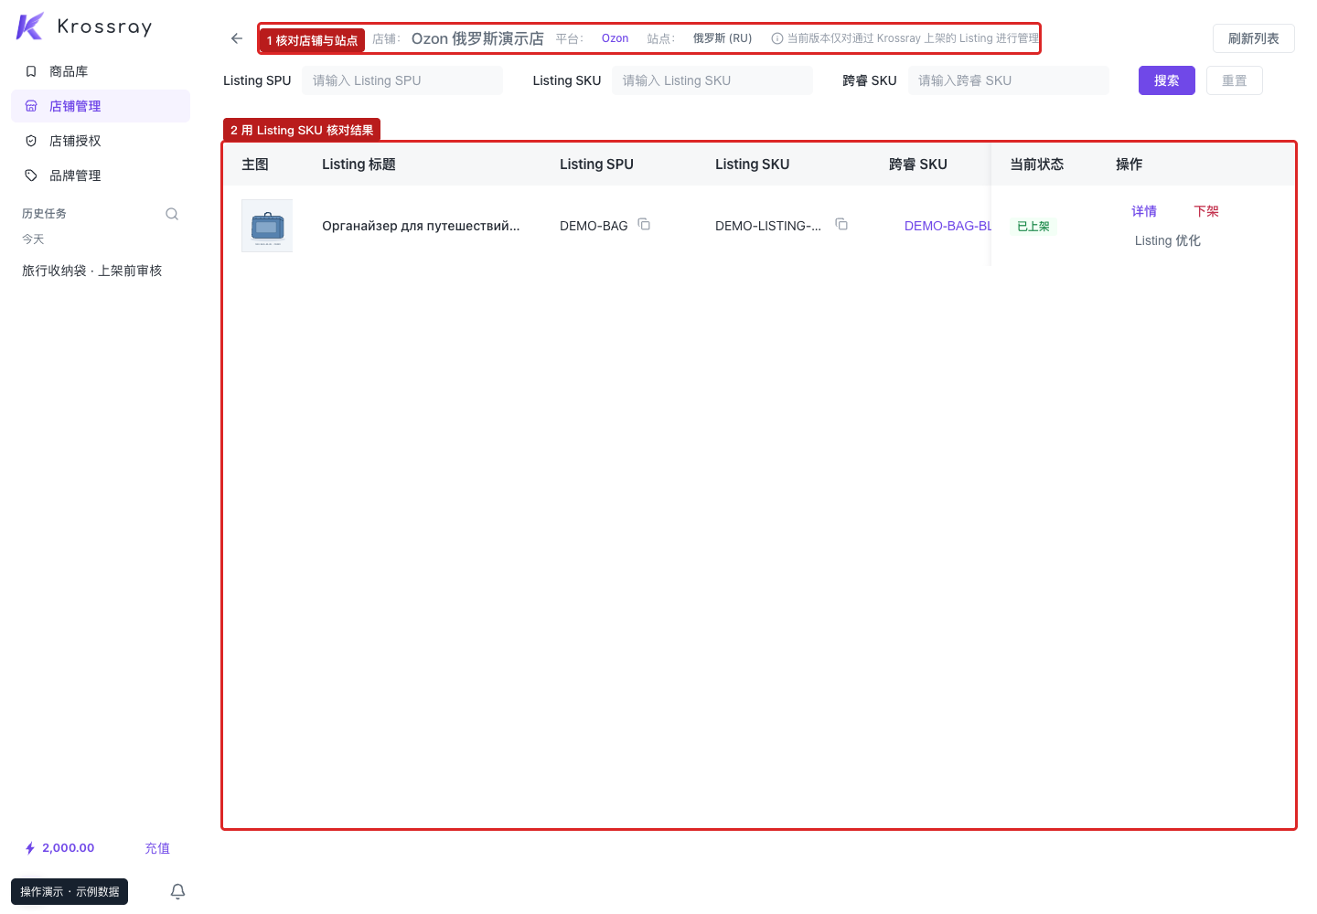Click the Ozon platform link
1317x914 pixels.
click(616, 38)
